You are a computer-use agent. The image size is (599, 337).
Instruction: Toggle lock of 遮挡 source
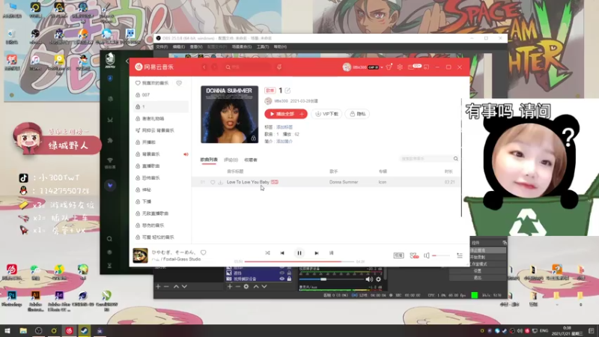[289, 273]
